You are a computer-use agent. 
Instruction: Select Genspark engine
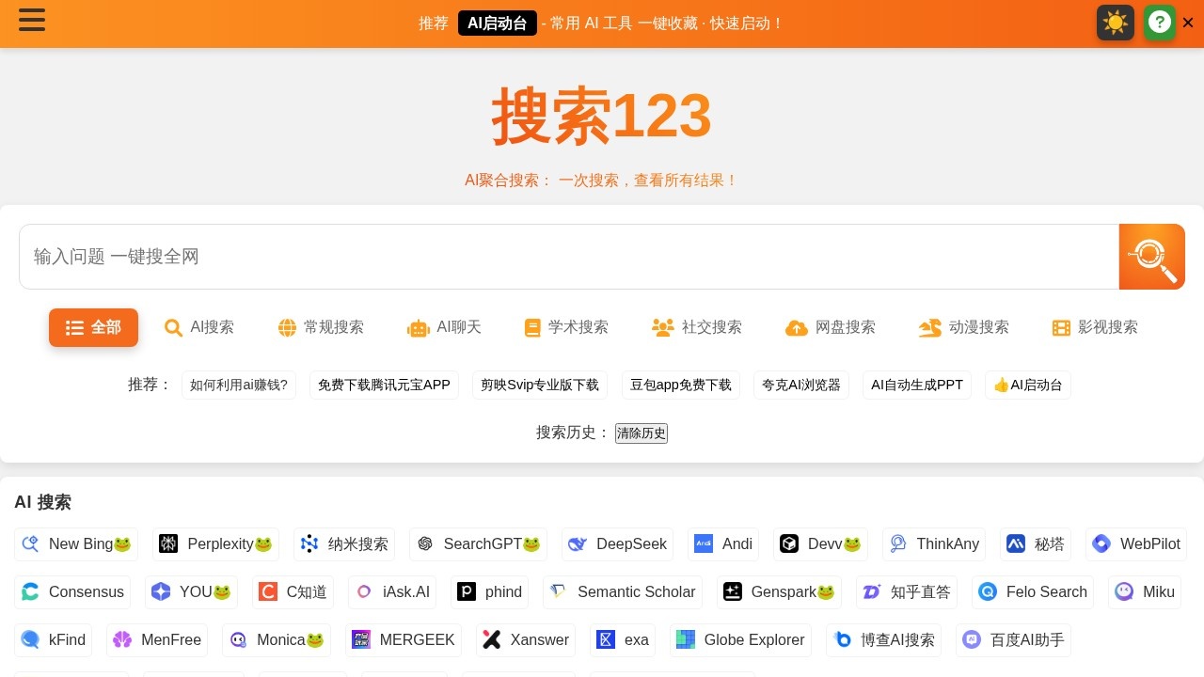tap(779, 591)
